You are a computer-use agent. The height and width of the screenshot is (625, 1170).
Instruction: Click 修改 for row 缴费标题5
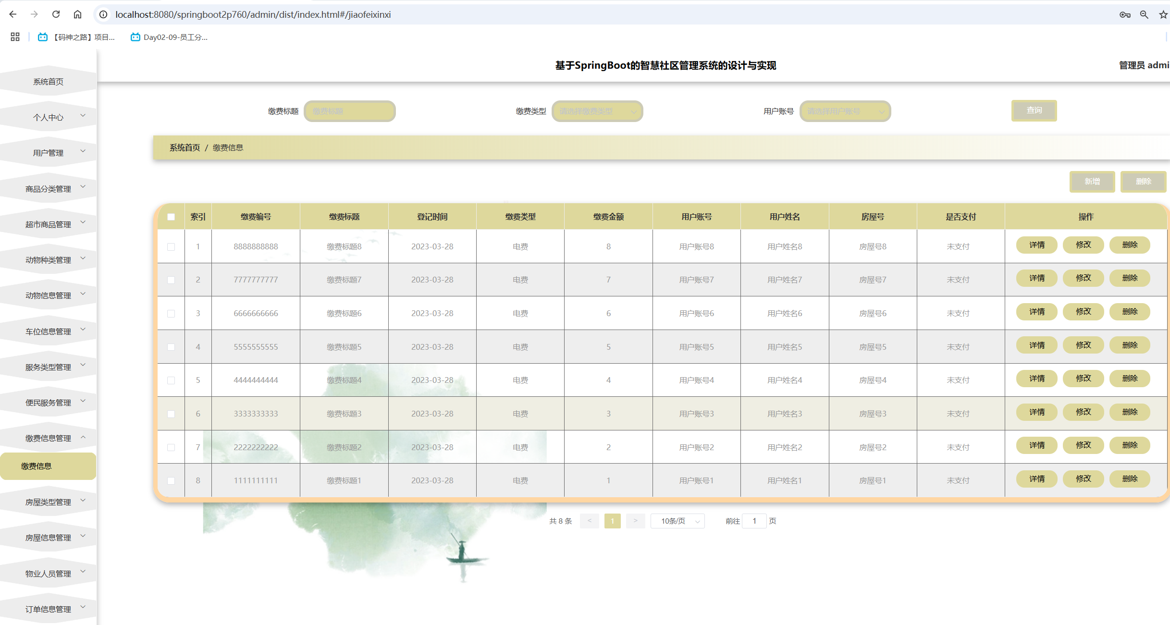point(1083,345)
